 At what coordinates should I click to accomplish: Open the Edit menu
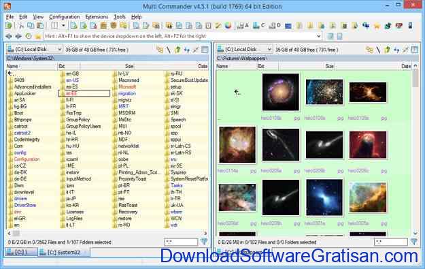pos(23,17)
